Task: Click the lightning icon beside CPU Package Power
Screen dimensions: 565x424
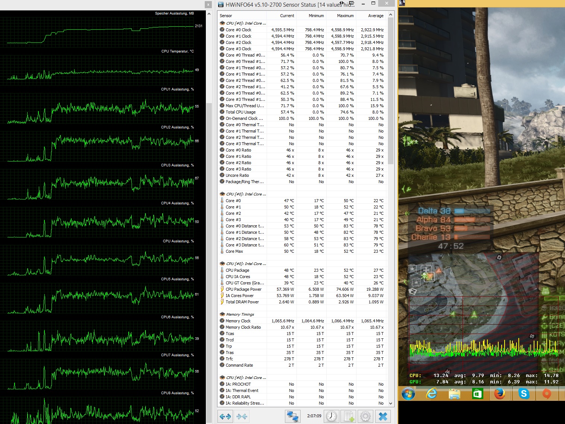Action: (x=222, y=289)
